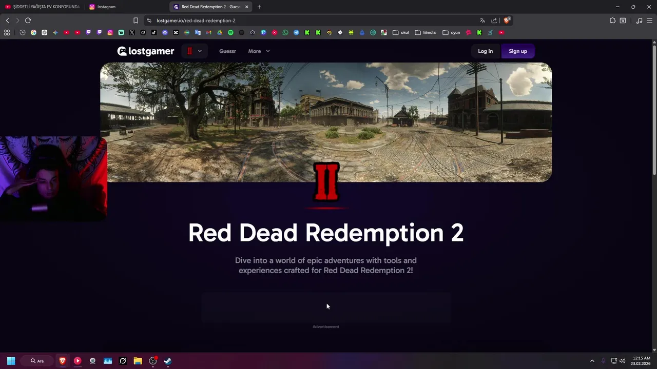Image resolution: width=657 pixels, height=369 pixels.
Task: Open Steam from the taskbar
Action: [167, 361]
